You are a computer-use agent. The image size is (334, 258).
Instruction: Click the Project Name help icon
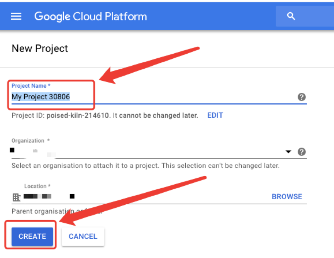click(x=302, y=97)
